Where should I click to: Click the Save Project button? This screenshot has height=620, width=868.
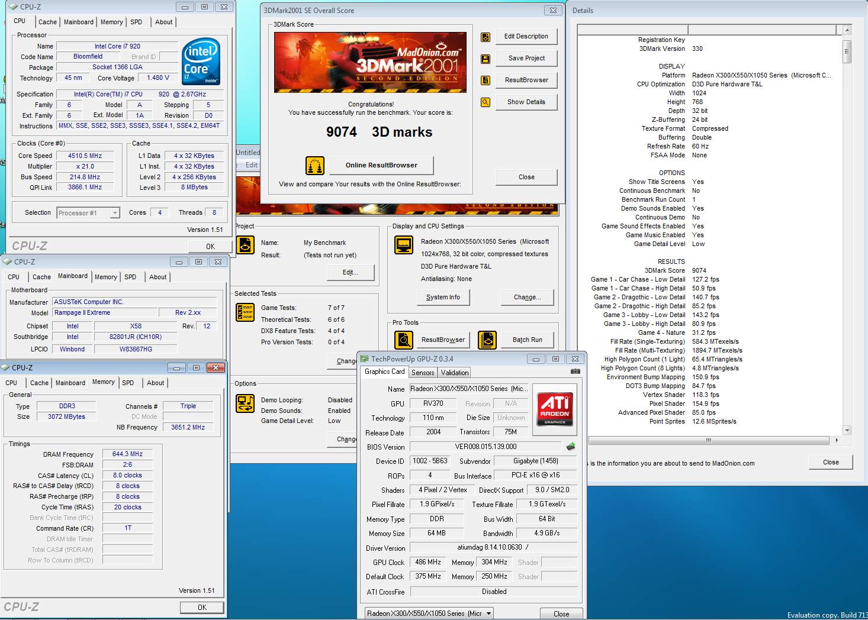526,59
